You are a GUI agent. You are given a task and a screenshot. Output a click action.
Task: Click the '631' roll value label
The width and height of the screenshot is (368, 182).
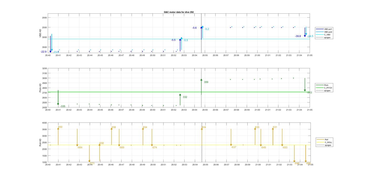point(275,127)
